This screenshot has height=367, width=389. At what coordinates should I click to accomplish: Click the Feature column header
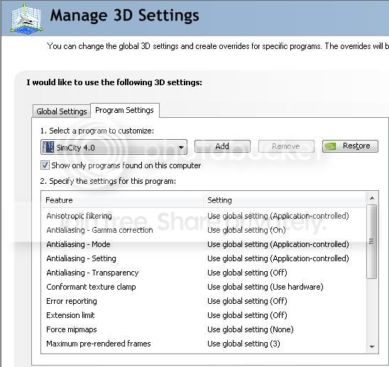123,200
